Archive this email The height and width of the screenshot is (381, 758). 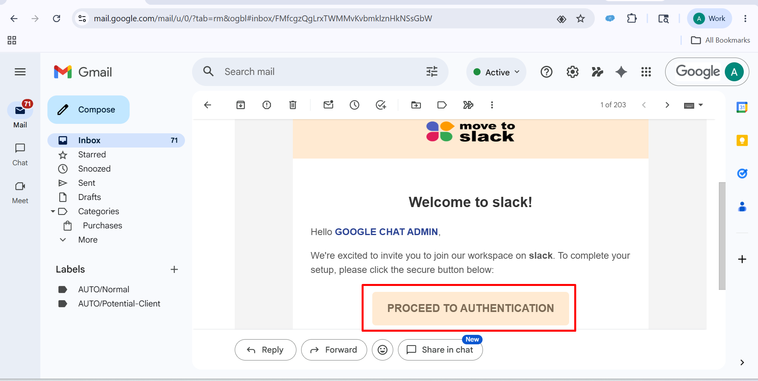tap(241, 105)
